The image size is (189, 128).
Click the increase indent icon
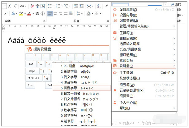coord(81,6)
